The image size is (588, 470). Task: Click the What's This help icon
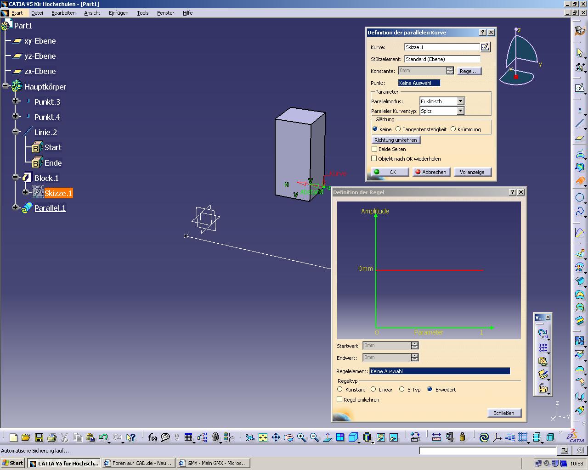pos(131,437)
